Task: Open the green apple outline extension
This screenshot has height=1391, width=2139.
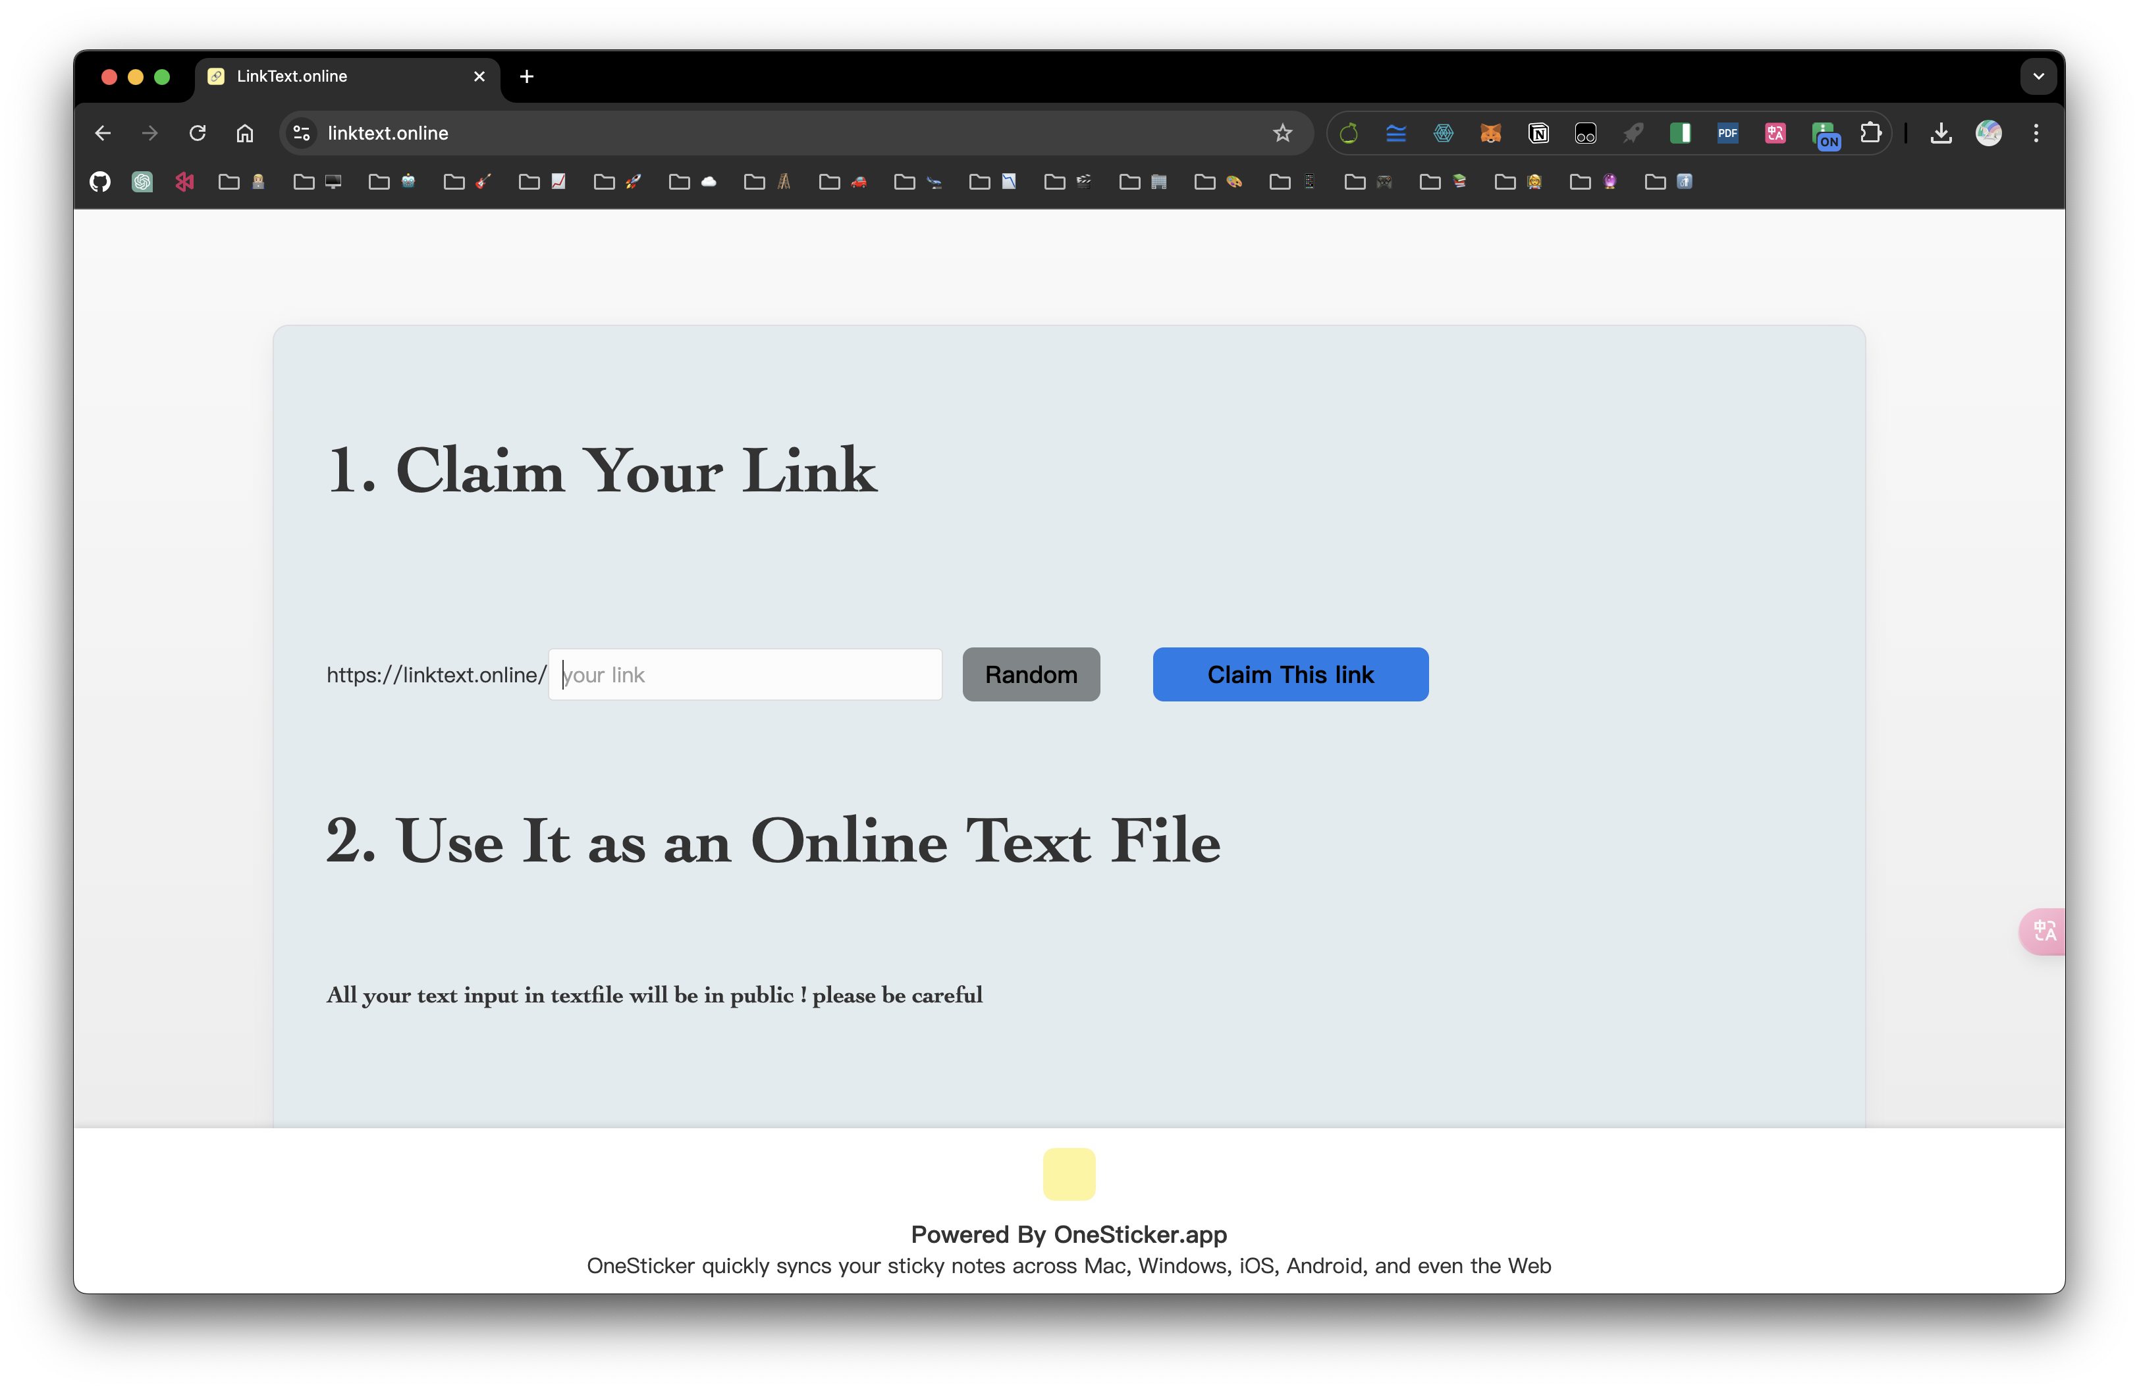Action: click(x=1348, y=133)
